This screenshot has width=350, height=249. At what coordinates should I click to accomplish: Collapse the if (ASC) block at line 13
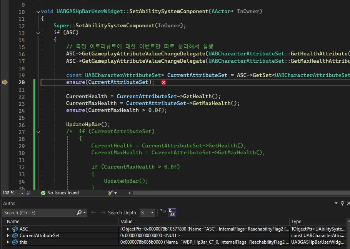38,33
